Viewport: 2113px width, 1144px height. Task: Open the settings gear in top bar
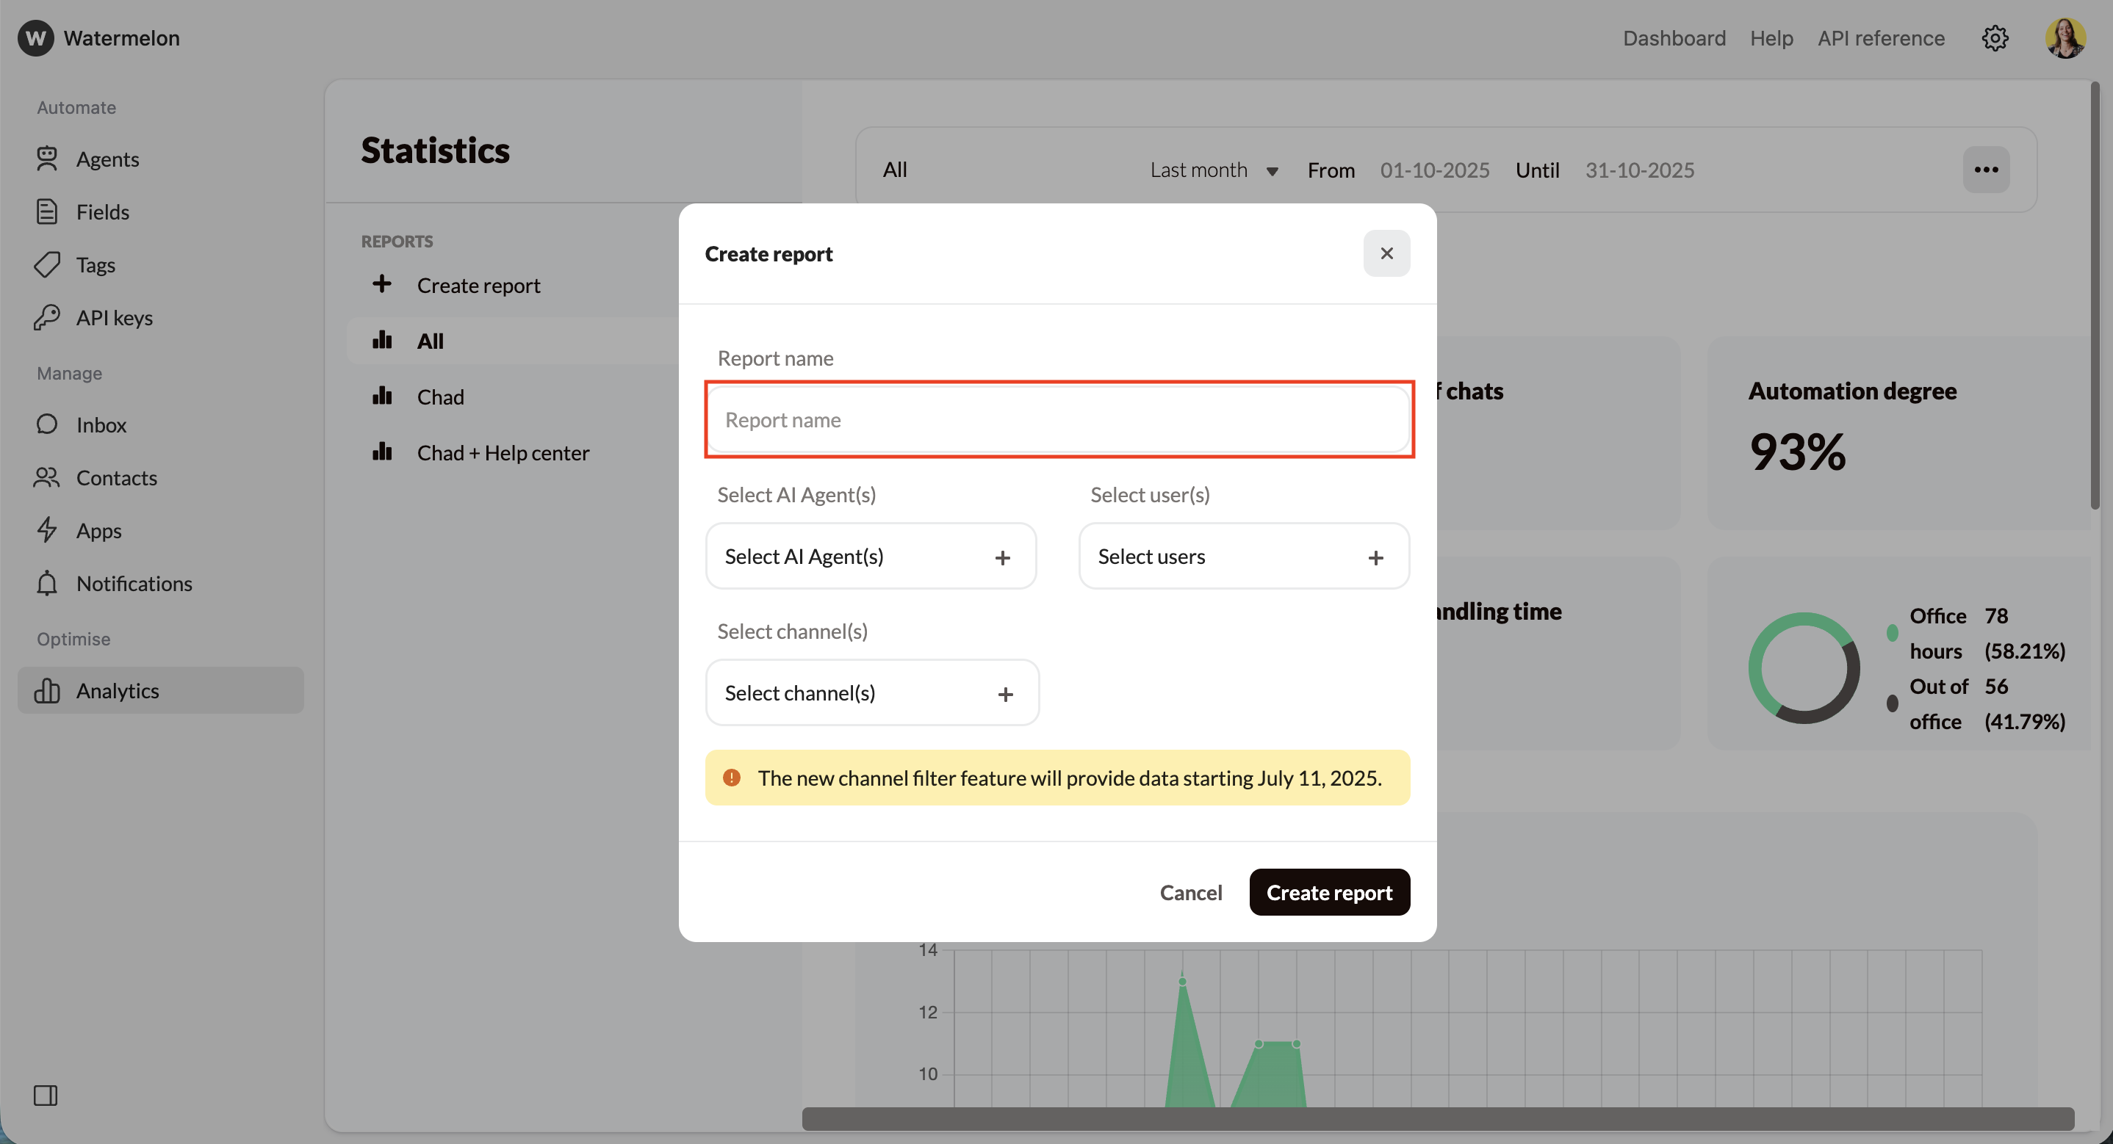pyautogui.click(x=1995, y=37)
